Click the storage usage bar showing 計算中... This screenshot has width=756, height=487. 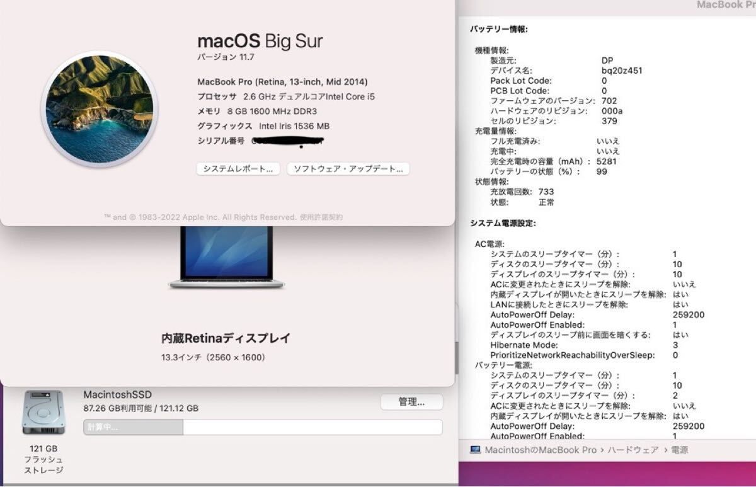(x=263, y=427)
